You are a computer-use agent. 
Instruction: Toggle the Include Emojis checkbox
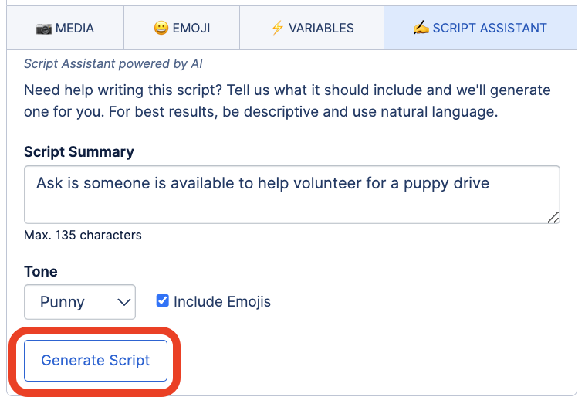(163, 300)
